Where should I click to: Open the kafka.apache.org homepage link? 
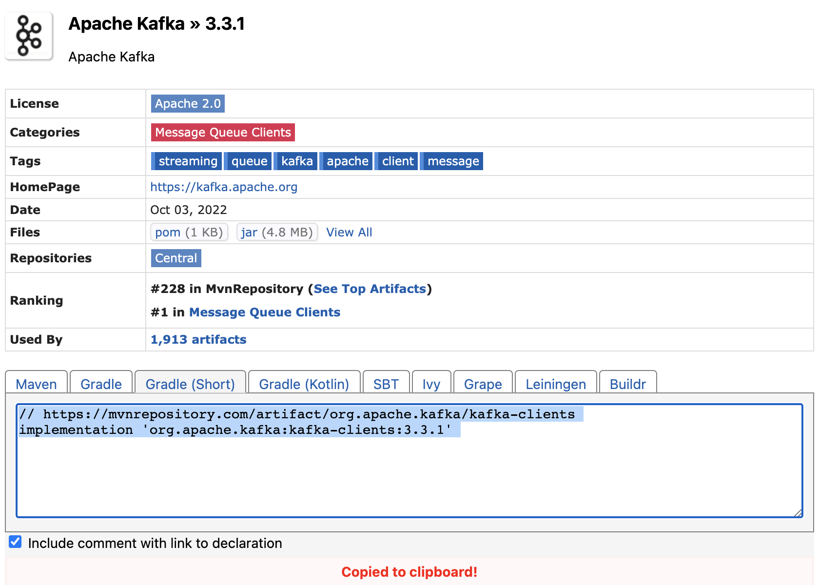(224, 187)
